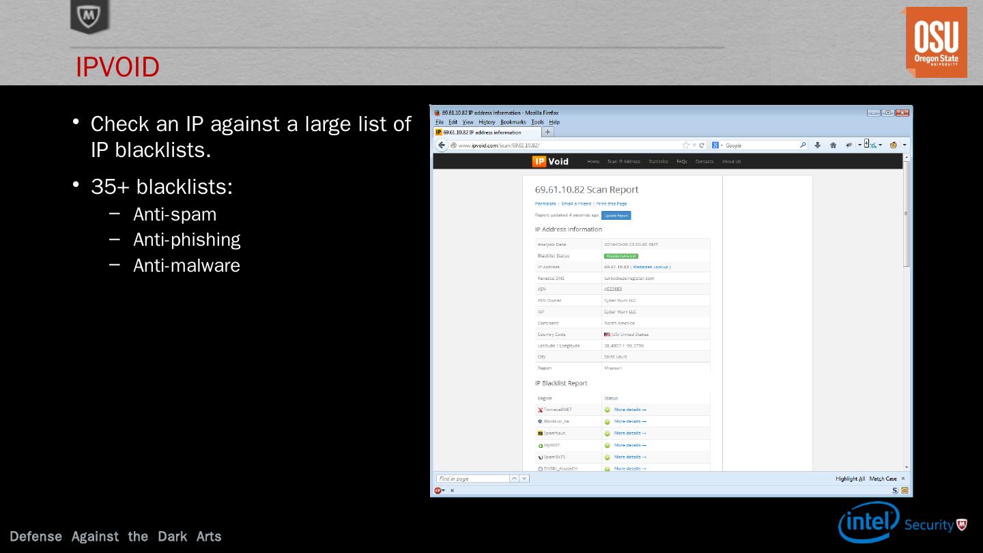Open the View menu
983x553 pixels.
pos(468,122)
